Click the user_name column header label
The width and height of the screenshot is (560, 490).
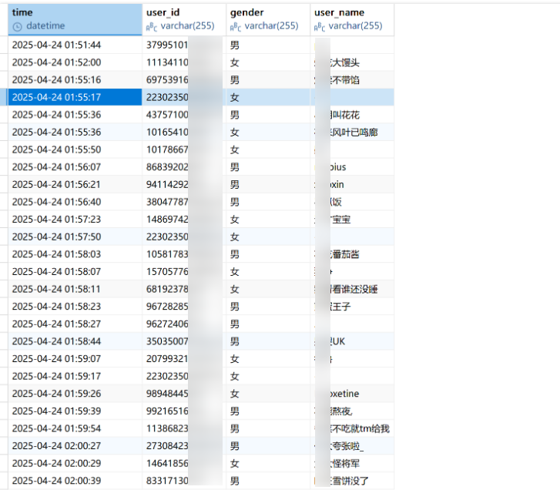(x=339, y=12)
